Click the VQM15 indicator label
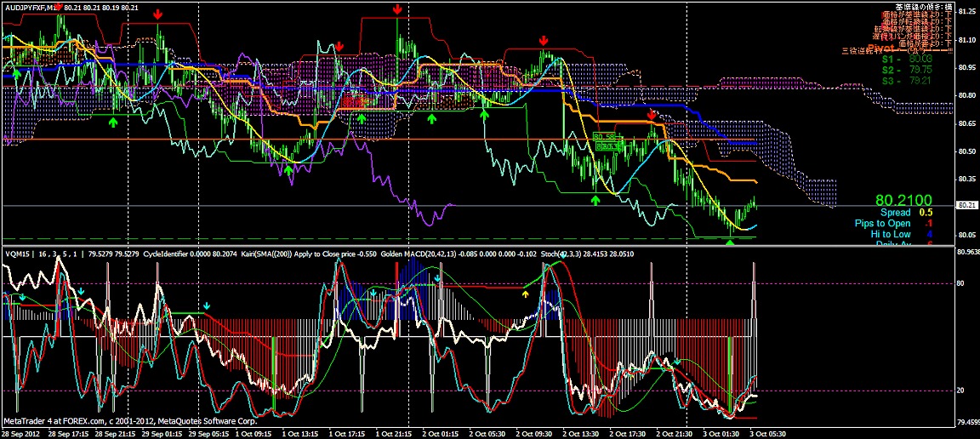This screenshot has width=980, height=439. 15,254
